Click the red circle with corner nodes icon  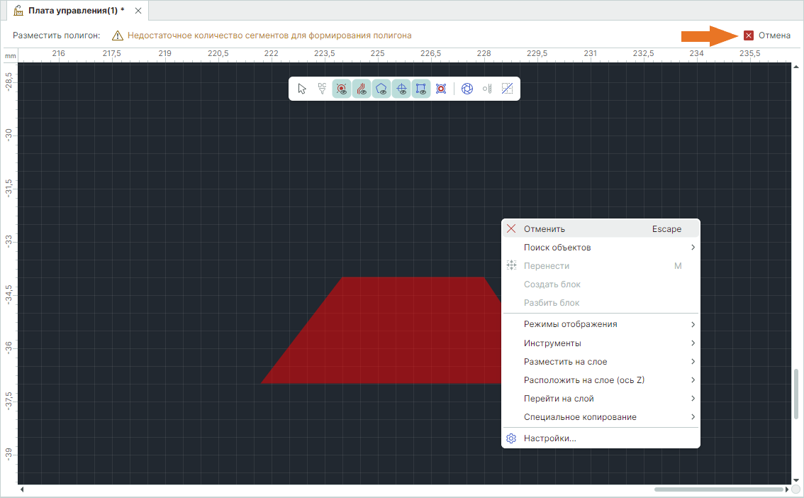441,89
